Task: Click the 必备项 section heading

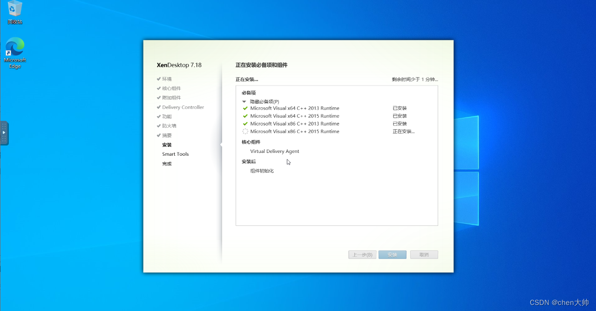Action: tap(249, 93)
